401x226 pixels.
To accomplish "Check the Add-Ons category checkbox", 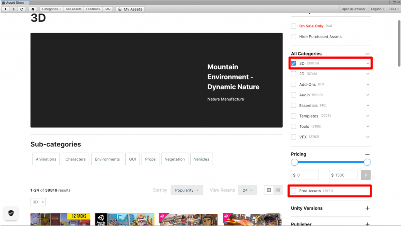I will (294, 84).
